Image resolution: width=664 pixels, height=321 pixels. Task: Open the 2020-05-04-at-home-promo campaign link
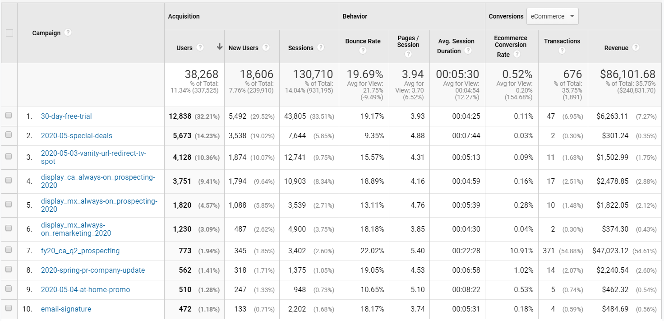85,289
